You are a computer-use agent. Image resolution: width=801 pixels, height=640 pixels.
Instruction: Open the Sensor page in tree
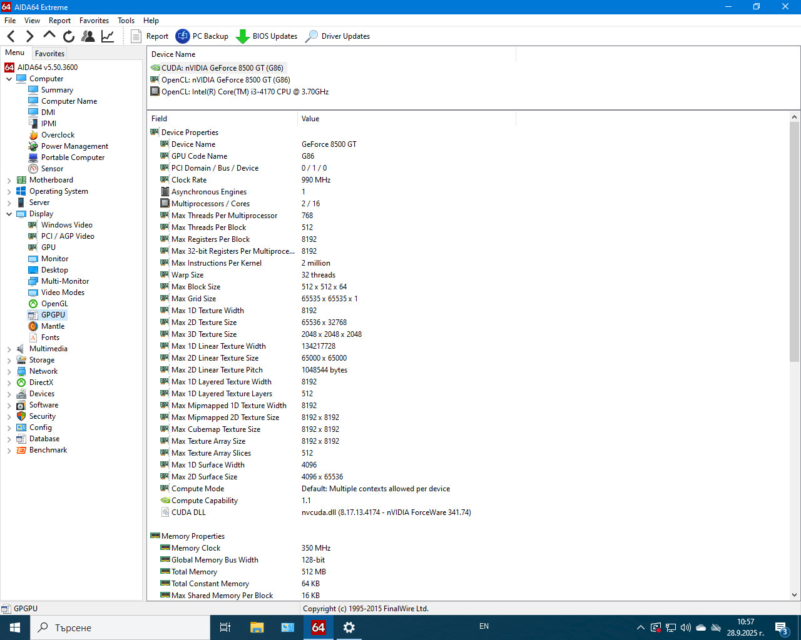52,169
